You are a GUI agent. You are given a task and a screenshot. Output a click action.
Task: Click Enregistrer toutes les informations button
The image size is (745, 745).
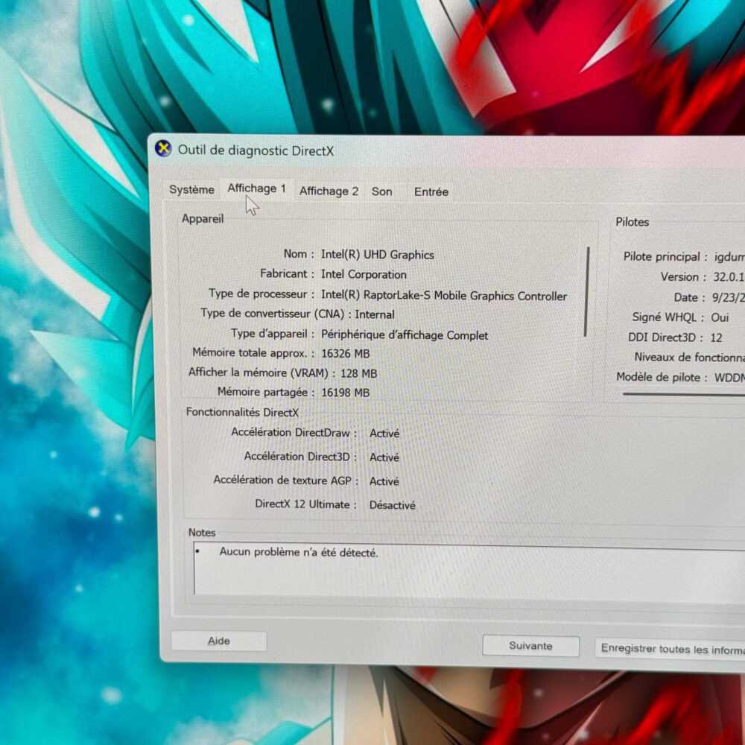tap(670, 649)
